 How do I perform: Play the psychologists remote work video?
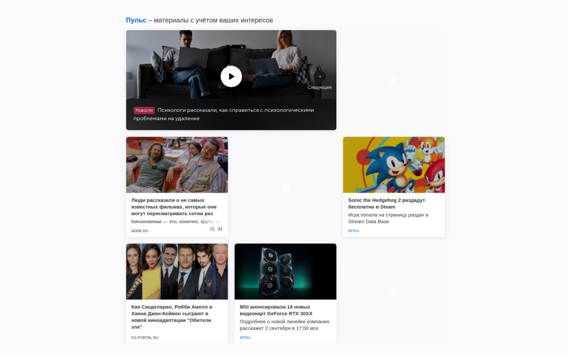click(231, 76)
